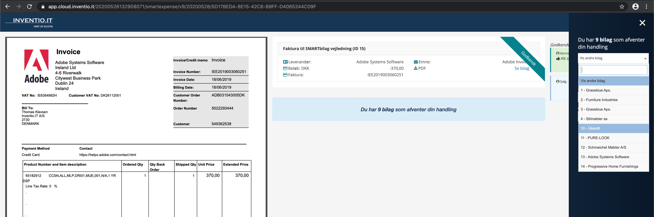
Task: Click the Beløb credit card icon
Action: pyautogui.click(x=285, y=68)
